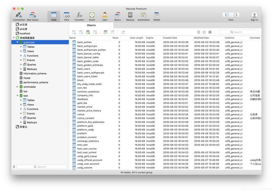This screenshot has width=273, height=191.
Task: Select the localhost connection
Action: (x=25, y=33)
